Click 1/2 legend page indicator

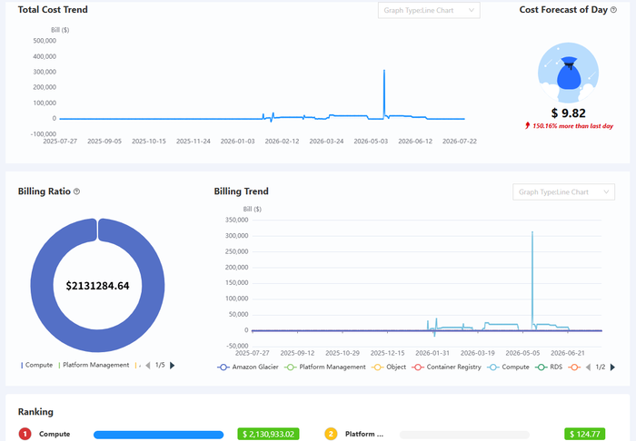coord(601,367)
